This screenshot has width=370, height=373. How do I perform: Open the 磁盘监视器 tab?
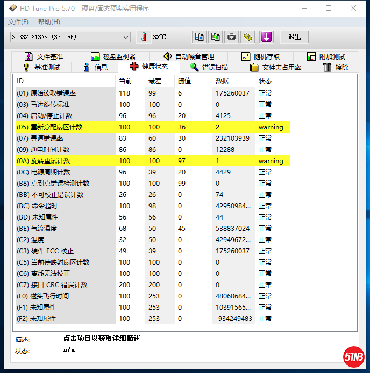tap(113, 56)
